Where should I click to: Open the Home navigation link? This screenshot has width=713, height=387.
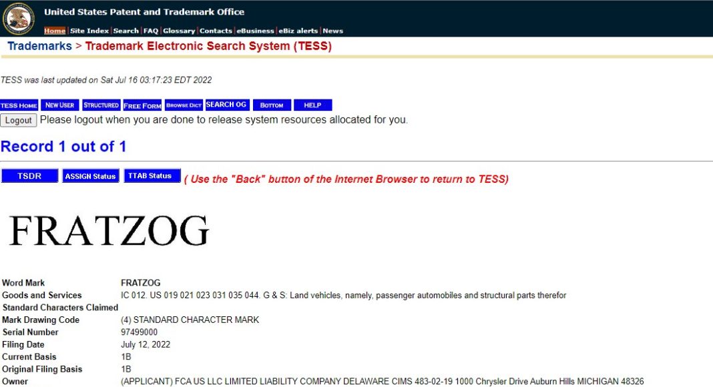[x=55, y=31]
